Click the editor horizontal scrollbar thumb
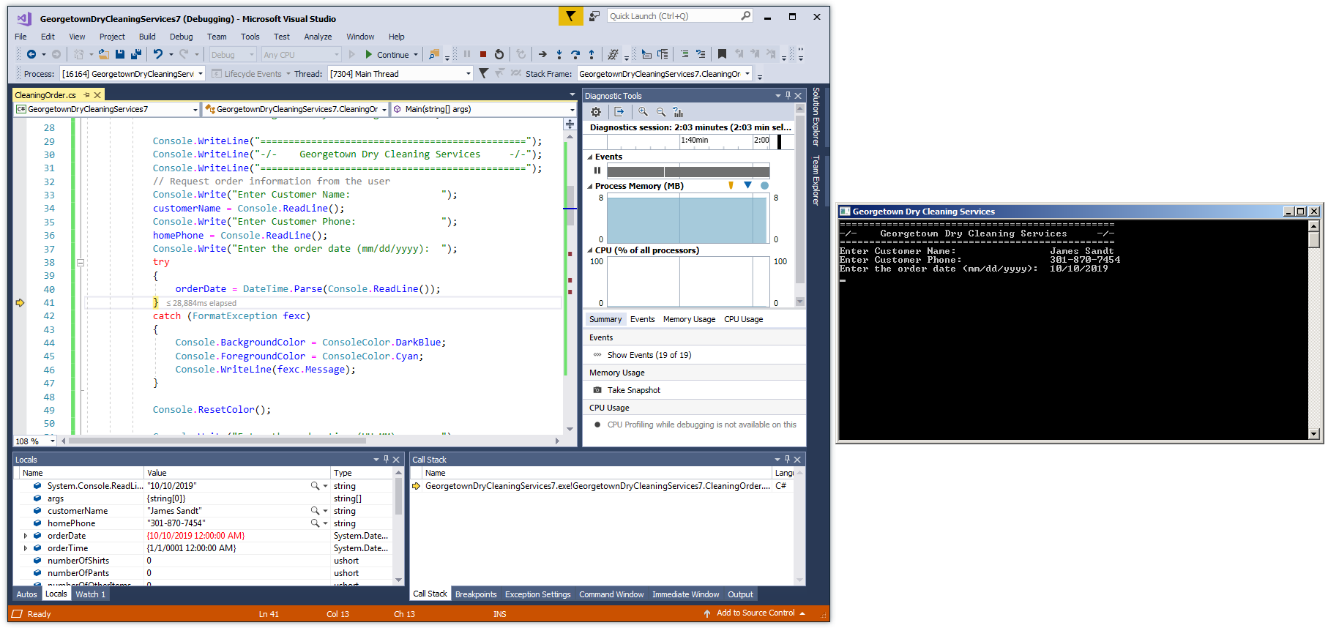 click(x=217, y=441)
